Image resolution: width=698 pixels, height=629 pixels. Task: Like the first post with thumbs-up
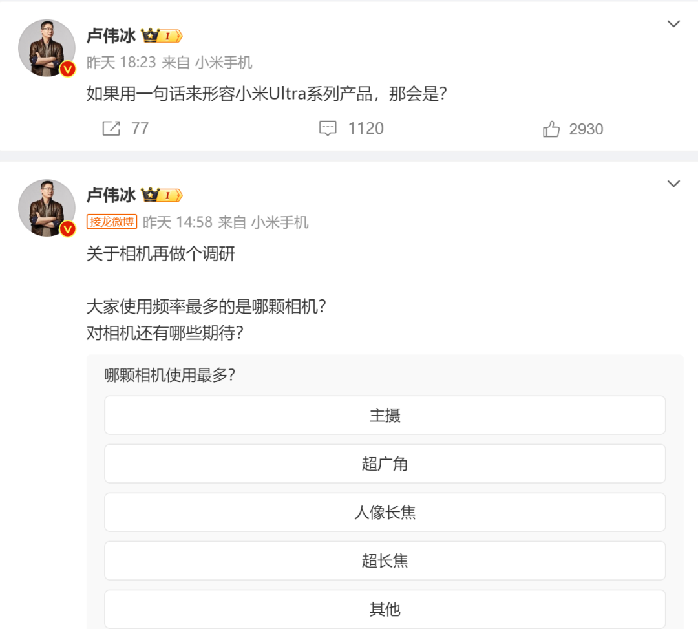click(551, 129)
